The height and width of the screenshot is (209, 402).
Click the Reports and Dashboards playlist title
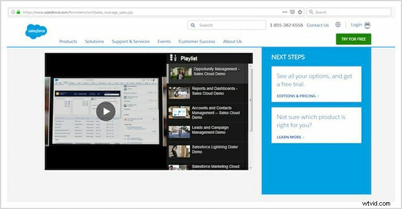pos(215,91)
